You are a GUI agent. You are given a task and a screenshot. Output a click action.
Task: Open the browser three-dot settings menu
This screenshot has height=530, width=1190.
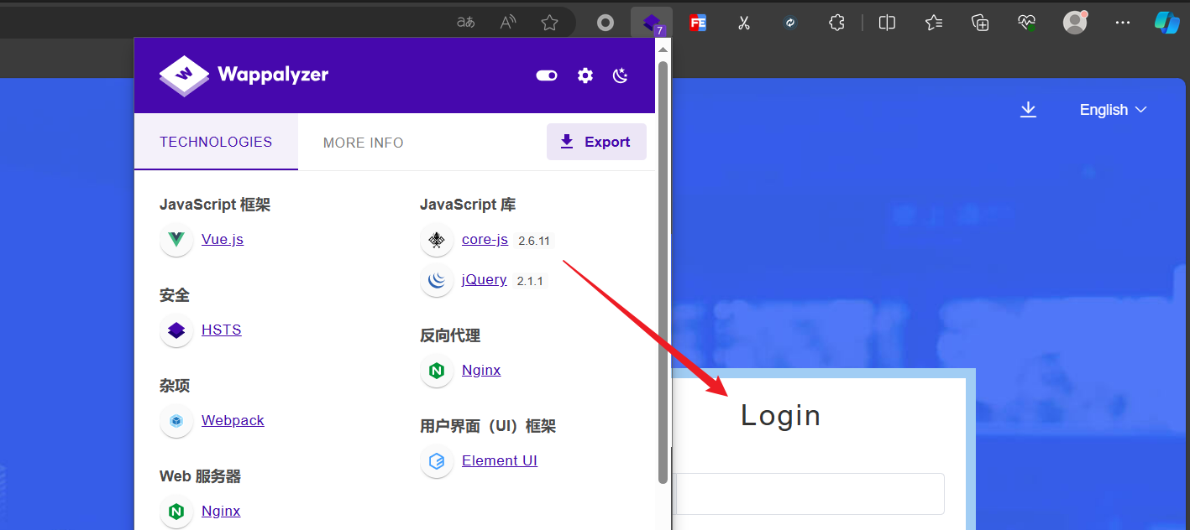(1122, 23)
